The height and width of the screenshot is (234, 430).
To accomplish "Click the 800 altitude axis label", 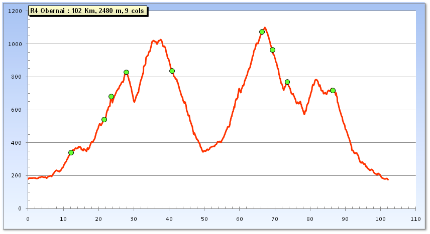I will (x=16, y=77).
